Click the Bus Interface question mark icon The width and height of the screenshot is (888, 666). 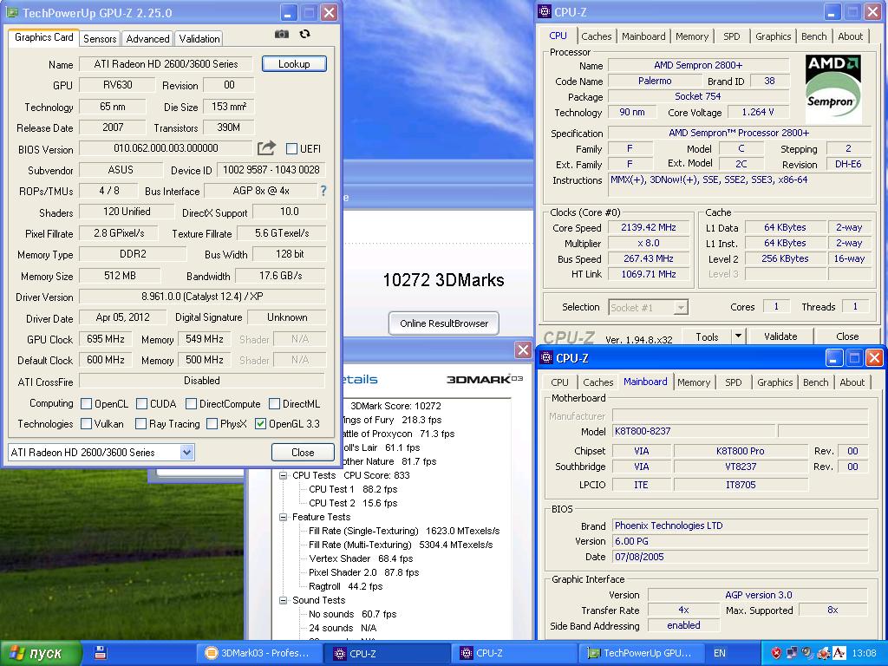[x=323, y=191]
